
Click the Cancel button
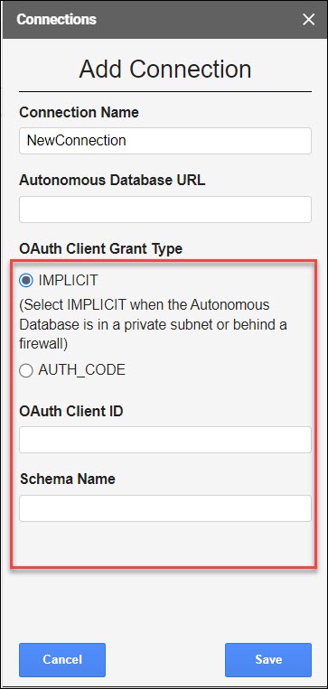click(x=62, y=660)
